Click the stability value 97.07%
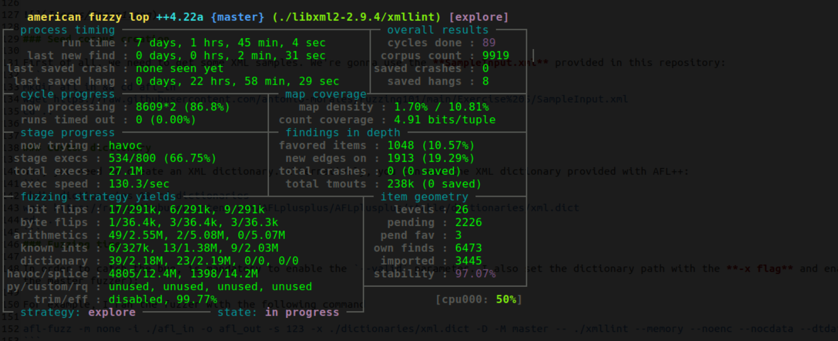This screenshot has height=341, width=838. tap(475, 274)
